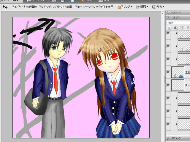Click the チー layer name text
The width and height of the screenshot is (190, 142).
coord(188,85)
